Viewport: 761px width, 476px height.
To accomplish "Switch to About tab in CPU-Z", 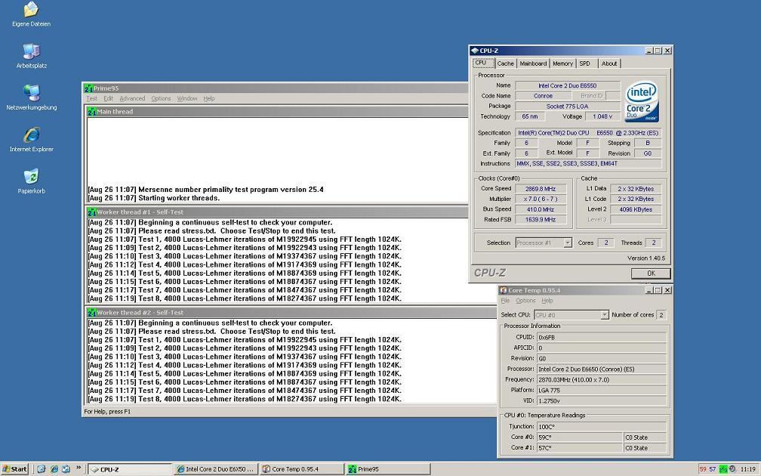I will coord(609,63).
